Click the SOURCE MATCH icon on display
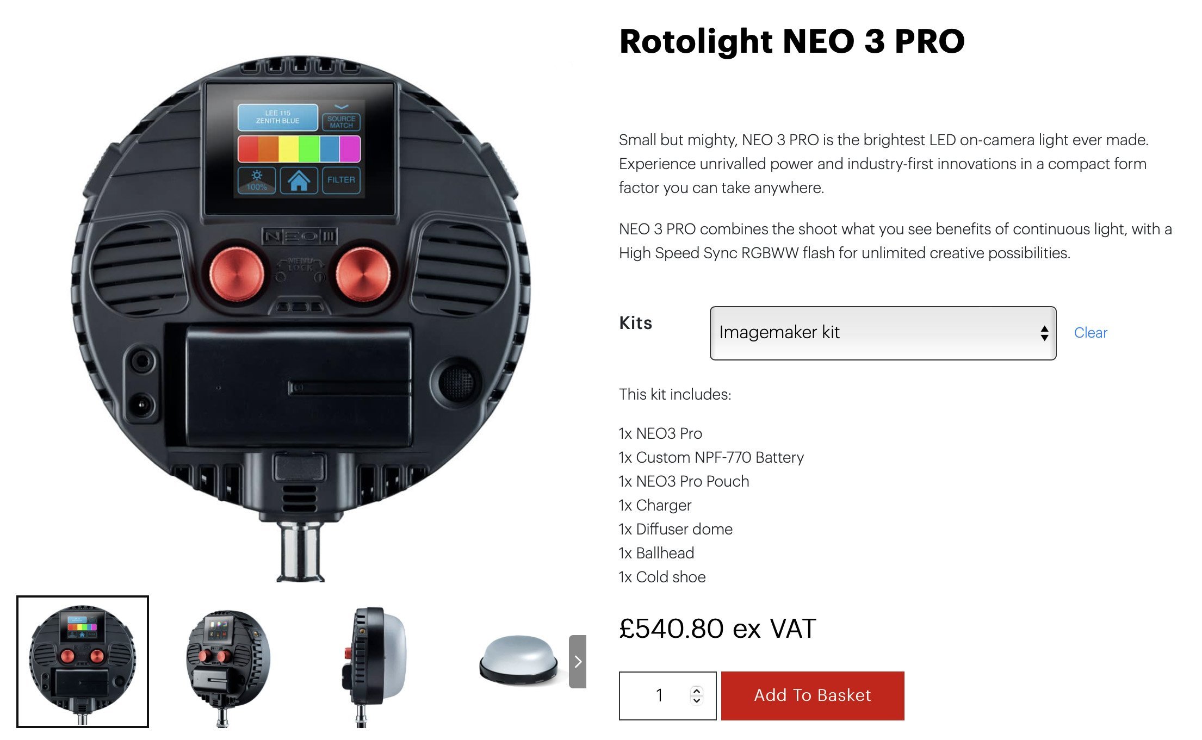 [341, 121]
